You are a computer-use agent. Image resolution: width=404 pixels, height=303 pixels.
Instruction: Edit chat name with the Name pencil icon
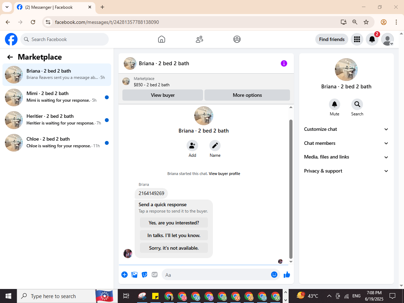pyautogui.click(x=215, y=146)
